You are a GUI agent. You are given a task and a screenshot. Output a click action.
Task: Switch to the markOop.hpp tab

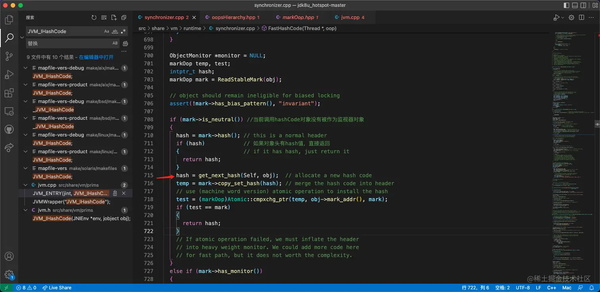point(298,17)
